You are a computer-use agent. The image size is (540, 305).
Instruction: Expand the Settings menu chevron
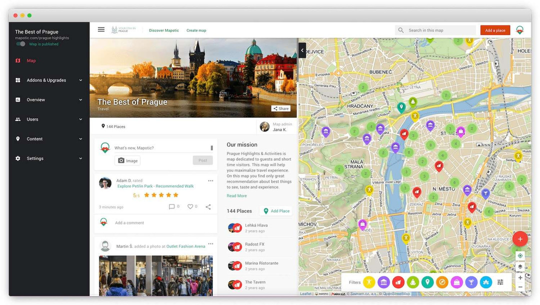point(80,158)
